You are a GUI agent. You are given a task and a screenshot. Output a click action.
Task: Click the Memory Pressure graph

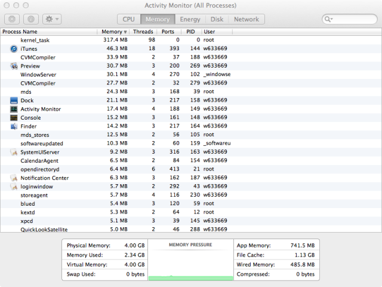point(190,259)
